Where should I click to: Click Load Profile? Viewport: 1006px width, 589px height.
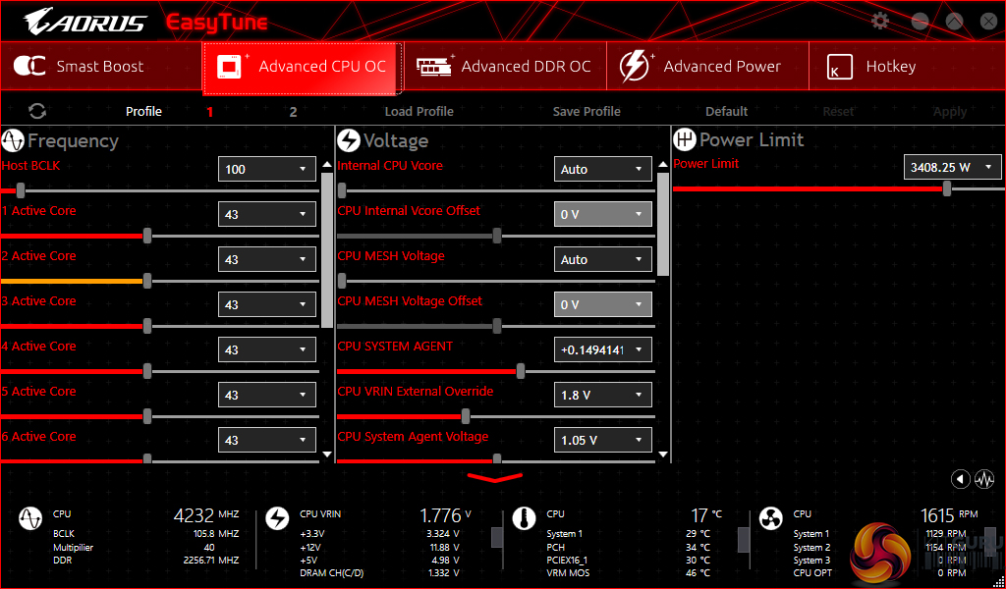(419, 112)
